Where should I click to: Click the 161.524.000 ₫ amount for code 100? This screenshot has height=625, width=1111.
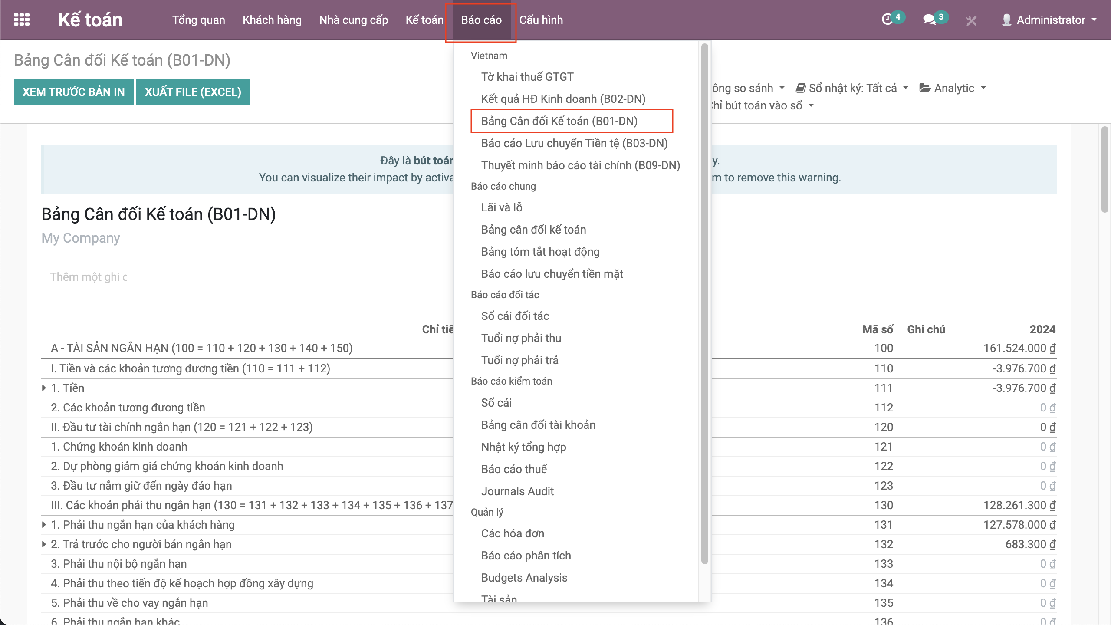point(1019,348)
